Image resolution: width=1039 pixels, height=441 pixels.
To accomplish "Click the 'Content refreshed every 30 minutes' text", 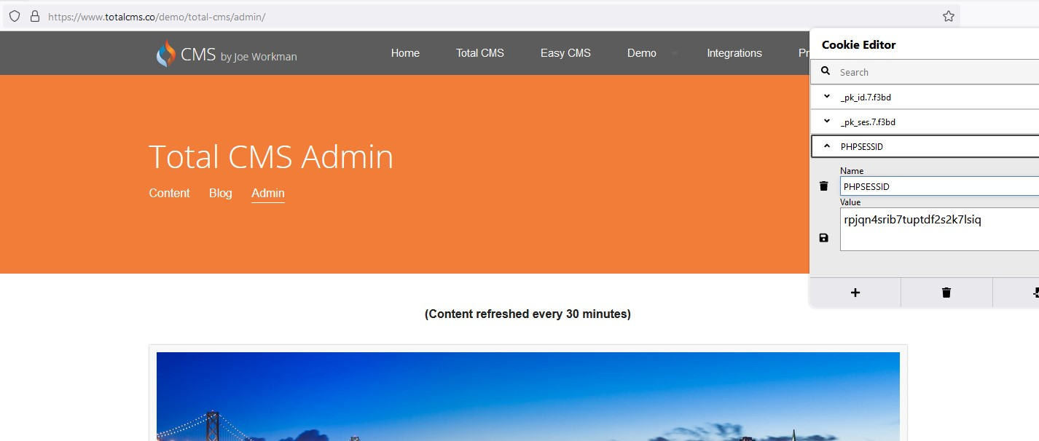I will [x=528, y=314].
